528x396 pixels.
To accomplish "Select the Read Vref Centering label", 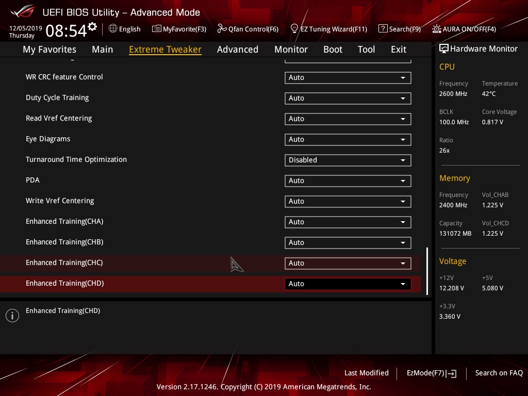I will 59,118.
